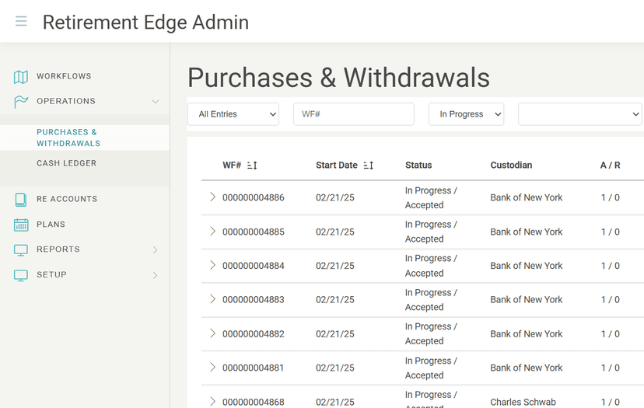Open Setup in the sidebar
This screenshot has width=644, height=408.
52,275
